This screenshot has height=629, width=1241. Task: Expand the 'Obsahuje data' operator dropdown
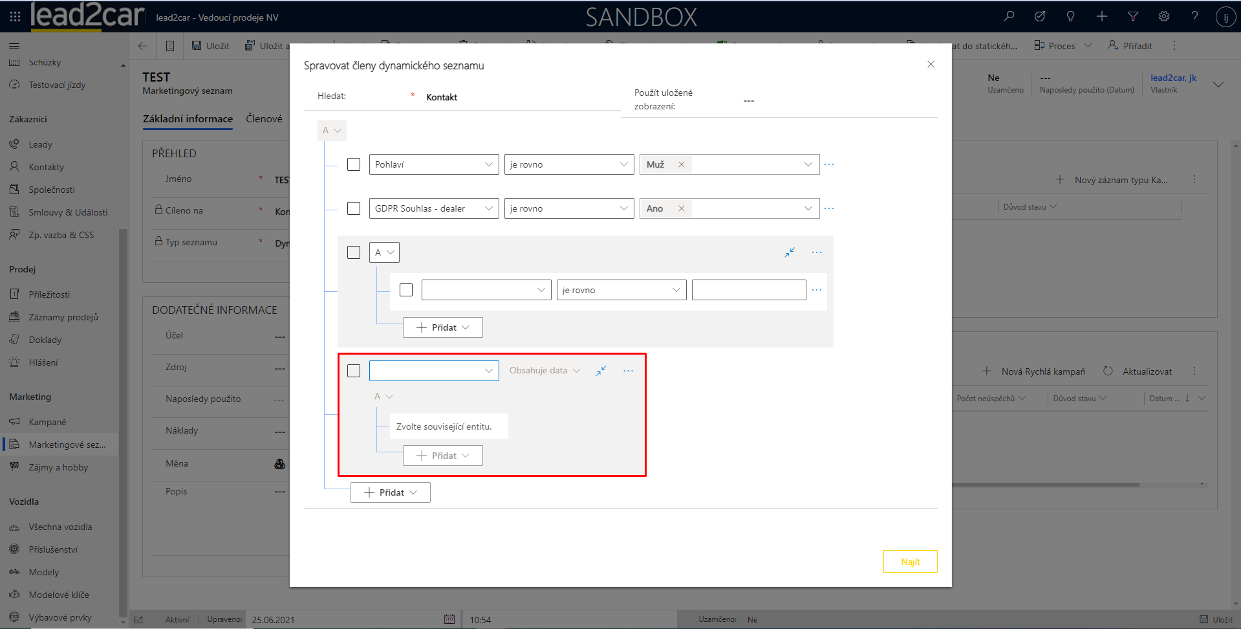tap(545, 371)
